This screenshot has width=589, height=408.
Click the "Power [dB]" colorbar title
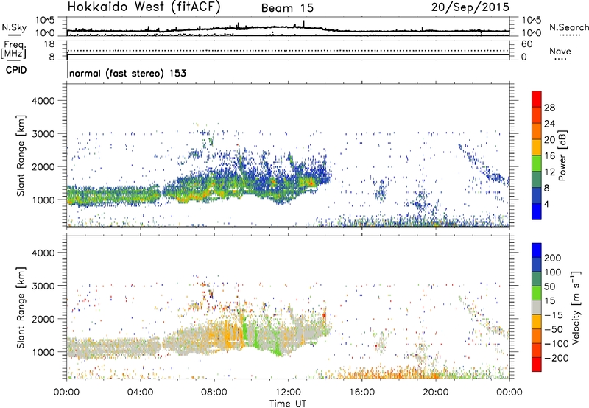tap(562, 155)
